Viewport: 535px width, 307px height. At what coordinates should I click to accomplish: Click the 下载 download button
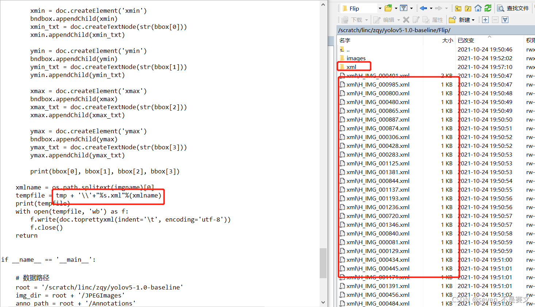pos(353,20)
